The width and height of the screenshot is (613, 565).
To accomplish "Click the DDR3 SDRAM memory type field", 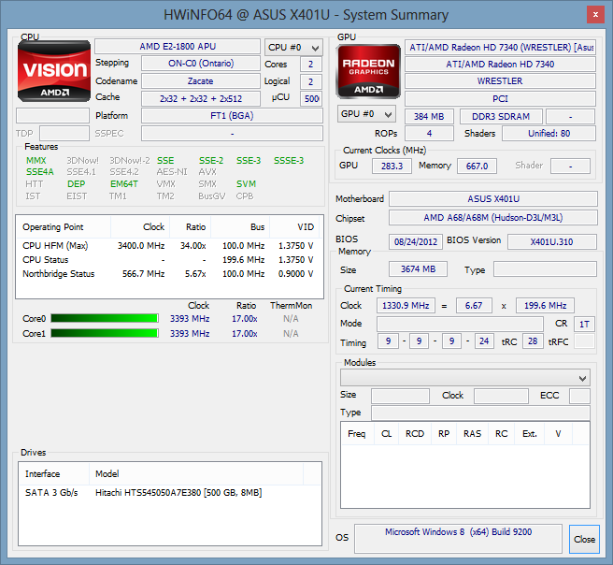I will point(501,117).
